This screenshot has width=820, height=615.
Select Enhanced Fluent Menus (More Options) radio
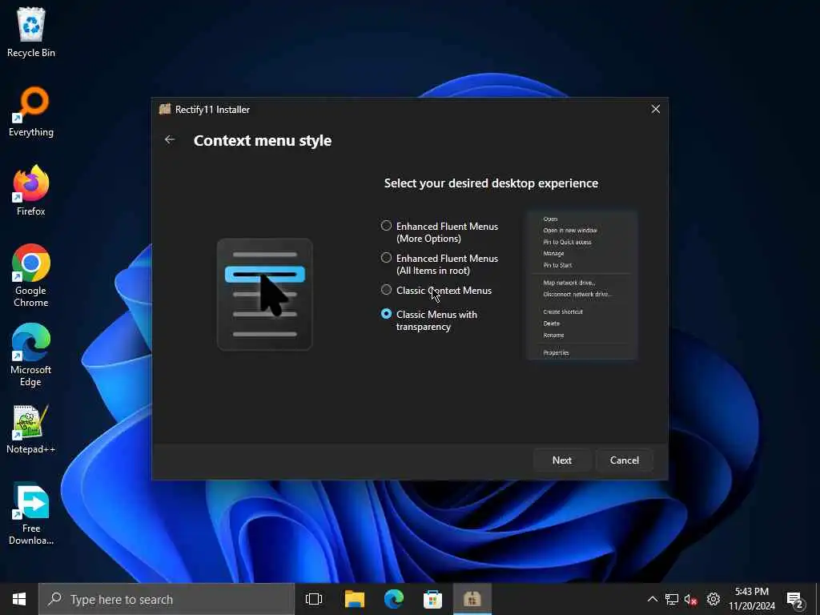(387, 226)
